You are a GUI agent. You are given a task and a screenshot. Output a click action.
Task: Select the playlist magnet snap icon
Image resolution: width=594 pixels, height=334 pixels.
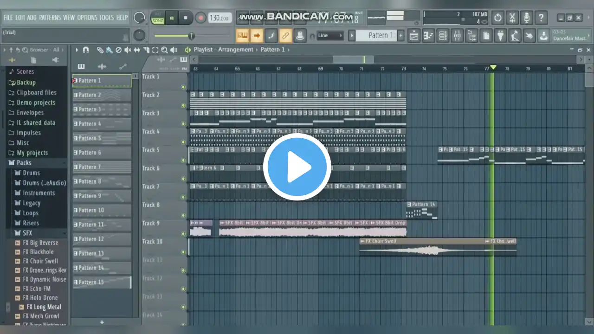pyautogui.click(x=86, y=50)
